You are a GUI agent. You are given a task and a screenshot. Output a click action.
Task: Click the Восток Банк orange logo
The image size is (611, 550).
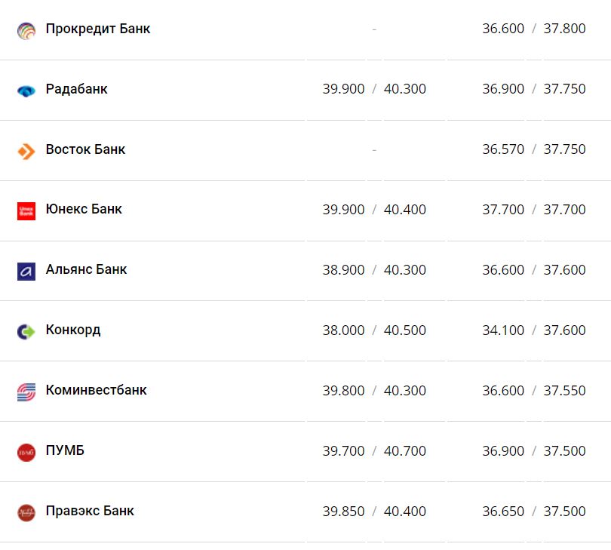click(26, 151)
